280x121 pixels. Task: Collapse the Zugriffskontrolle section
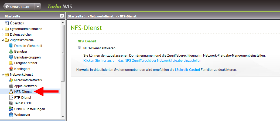click(3, 40)
